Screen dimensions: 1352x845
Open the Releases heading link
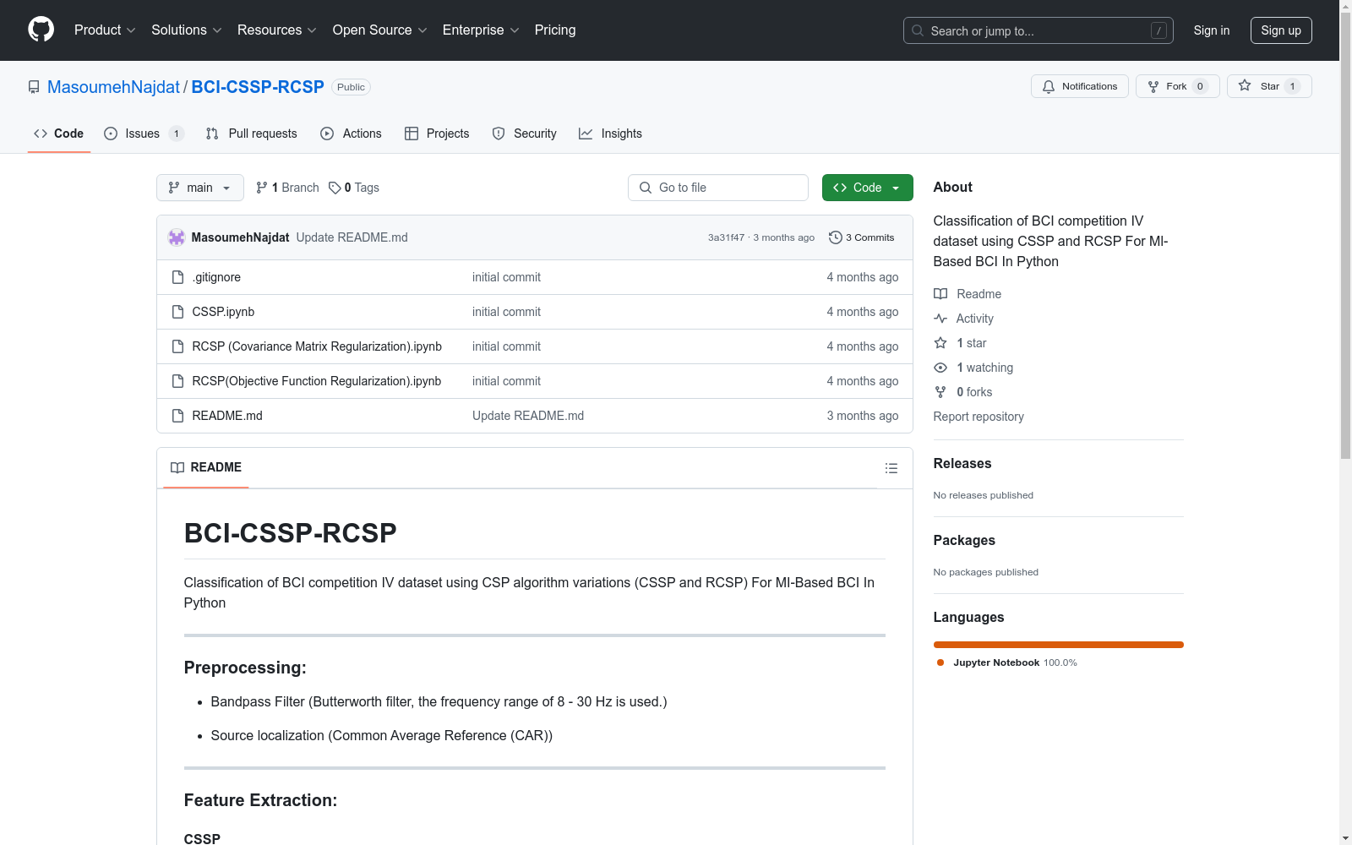click(962, 463)
